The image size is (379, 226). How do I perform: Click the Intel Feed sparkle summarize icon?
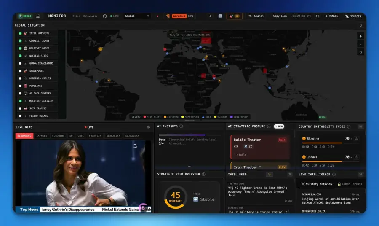pos(269,175)
